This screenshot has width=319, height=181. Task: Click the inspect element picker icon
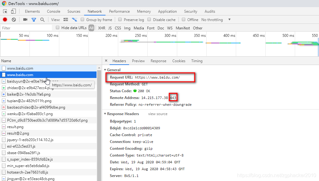[x=5, y=11]
